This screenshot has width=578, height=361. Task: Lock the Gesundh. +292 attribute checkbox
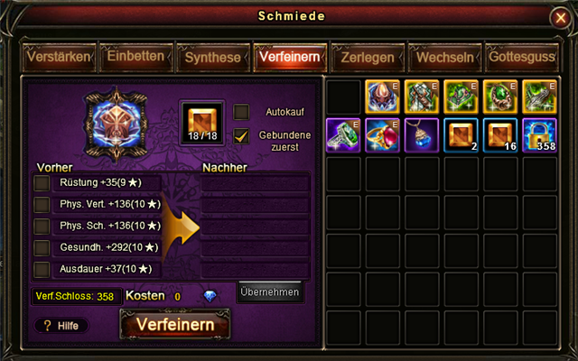42,248
